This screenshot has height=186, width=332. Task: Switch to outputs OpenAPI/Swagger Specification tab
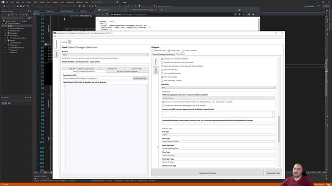pos(163,54)
